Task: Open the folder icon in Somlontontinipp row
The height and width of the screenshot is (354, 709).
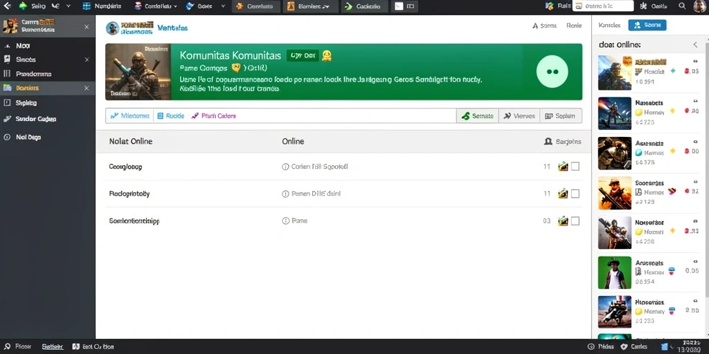Action: tap(563, 221)
